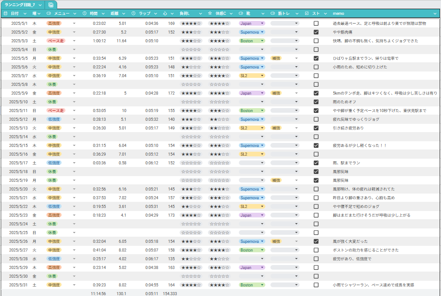Open the Supernova shoe chip for 2025/5/12
Screen dimensions: 441x296
click(x=252, y=119)
